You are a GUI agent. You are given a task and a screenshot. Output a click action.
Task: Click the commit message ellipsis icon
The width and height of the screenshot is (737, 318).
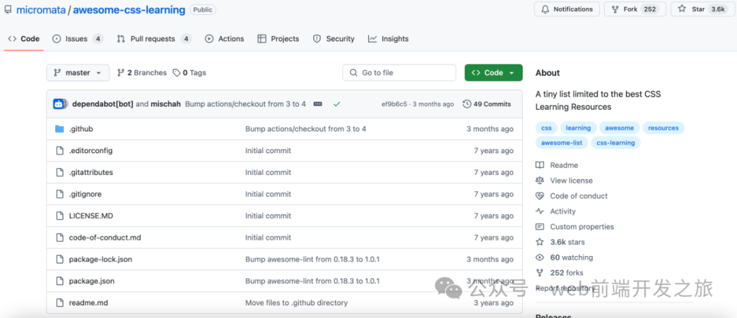pyautogui.click(x=318, y=104)
